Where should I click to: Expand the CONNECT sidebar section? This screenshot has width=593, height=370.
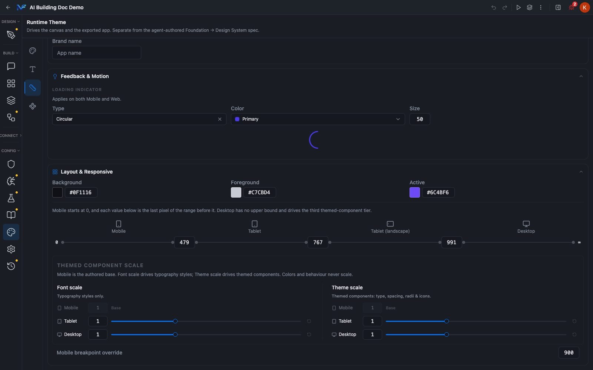pyautogui.click(x=11, y=135)
